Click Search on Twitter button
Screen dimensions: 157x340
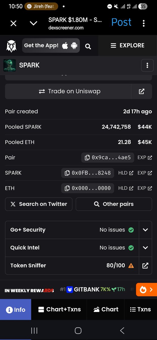coord(39,204)
